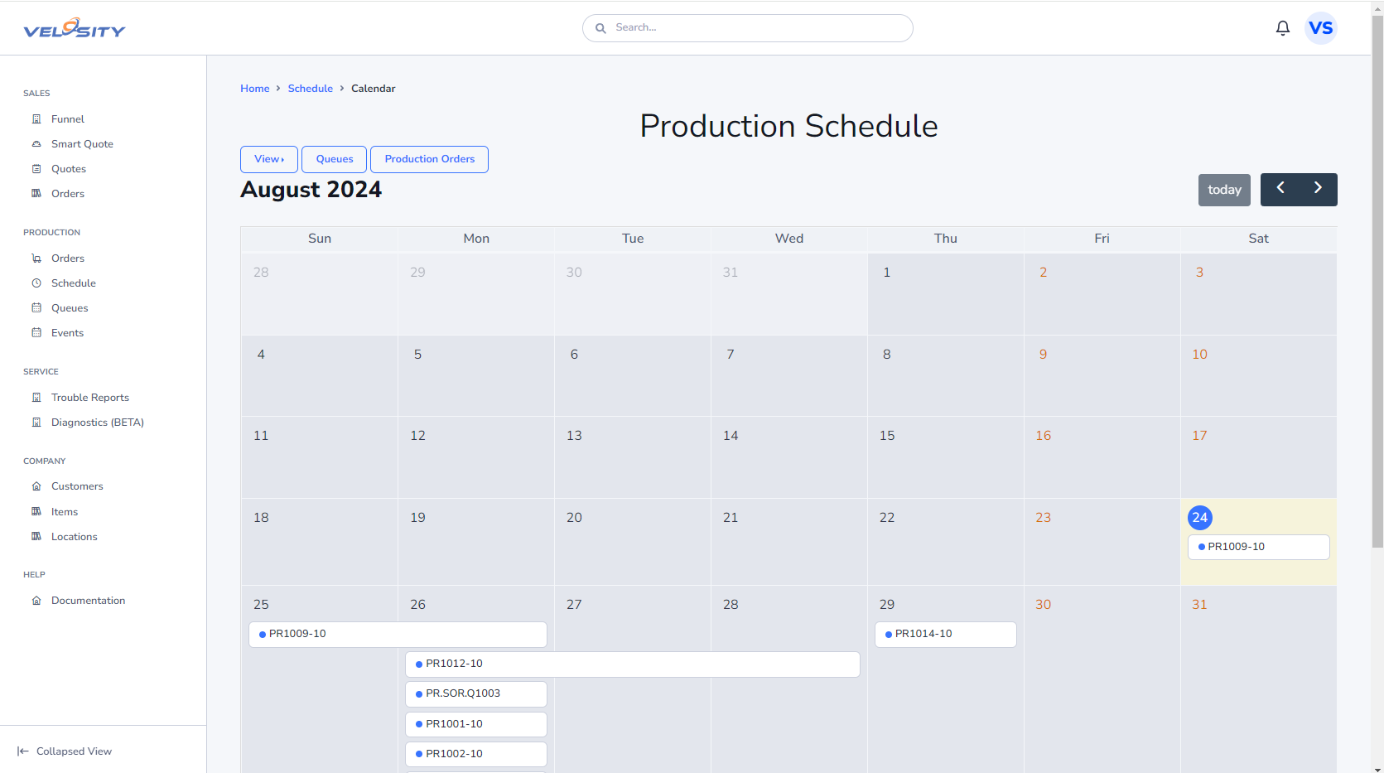The width and height of the screenshot is (1384, 773).
Task: Follow the Home breadcrumb link
Action: tap(254, 89)
